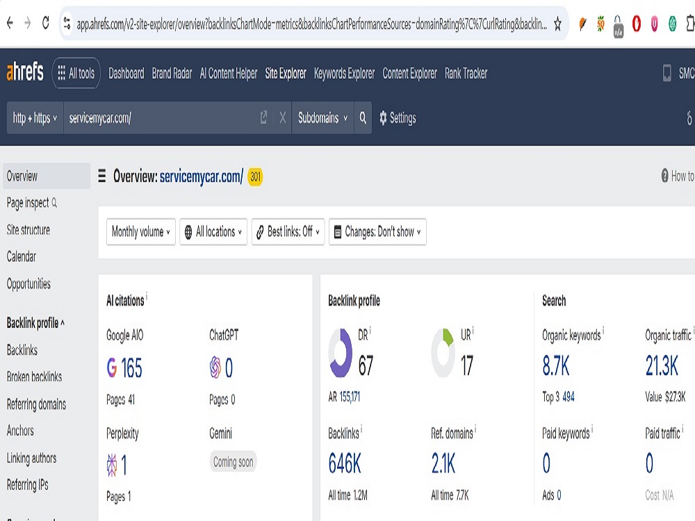Image resolution: width=695 pixels, height=521 pixels.
Task: Click the UR donut chart
Action: (443, 353)
